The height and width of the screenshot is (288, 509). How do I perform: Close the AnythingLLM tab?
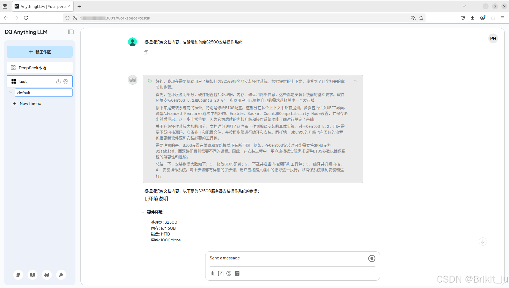(x=69, y=6)
